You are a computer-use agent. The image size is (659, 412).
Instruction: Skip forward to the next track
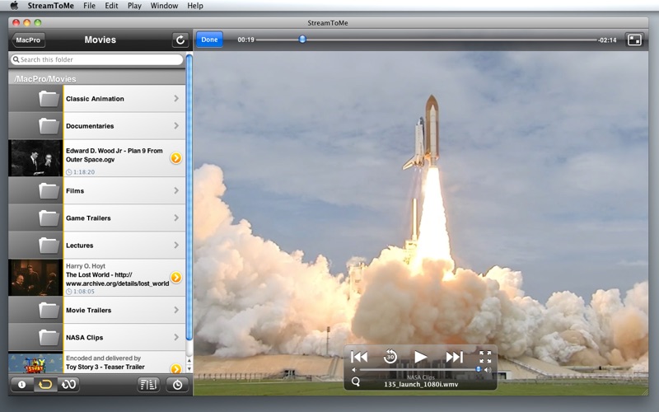point(454,357)
